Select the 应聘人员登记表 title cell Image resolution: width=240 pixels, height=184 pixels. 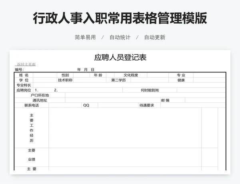coord(120,57)
